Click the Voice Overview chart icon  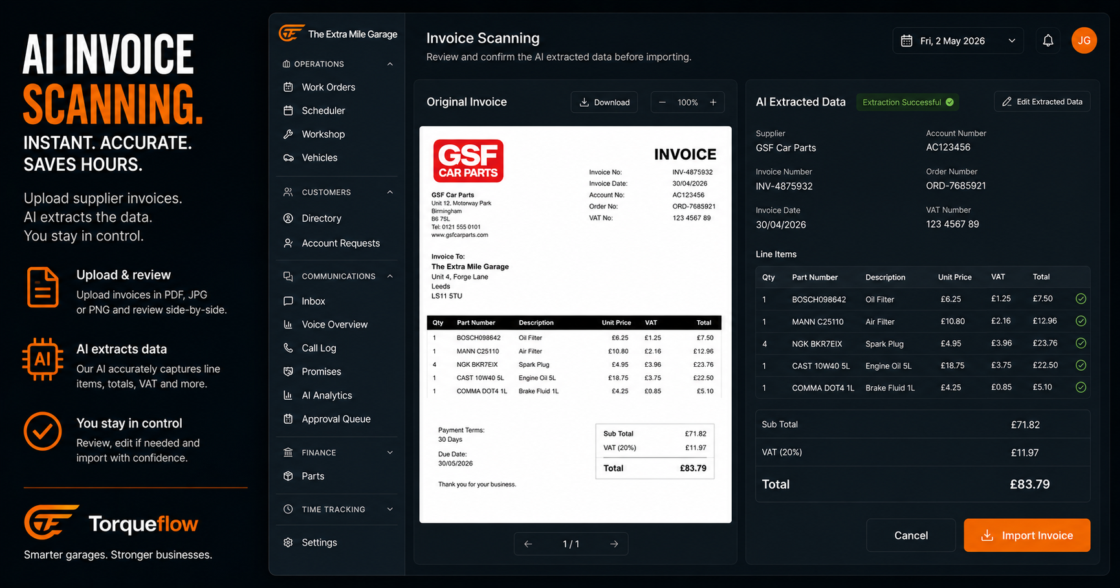tap(288, 324)
